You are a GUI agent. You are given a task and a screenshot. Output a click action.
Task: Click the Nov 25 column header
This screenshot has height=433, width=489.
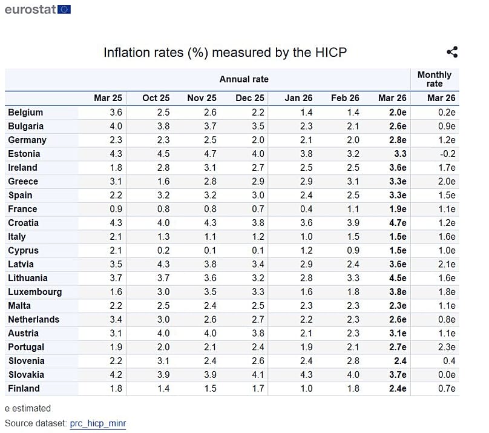(202, 98)
